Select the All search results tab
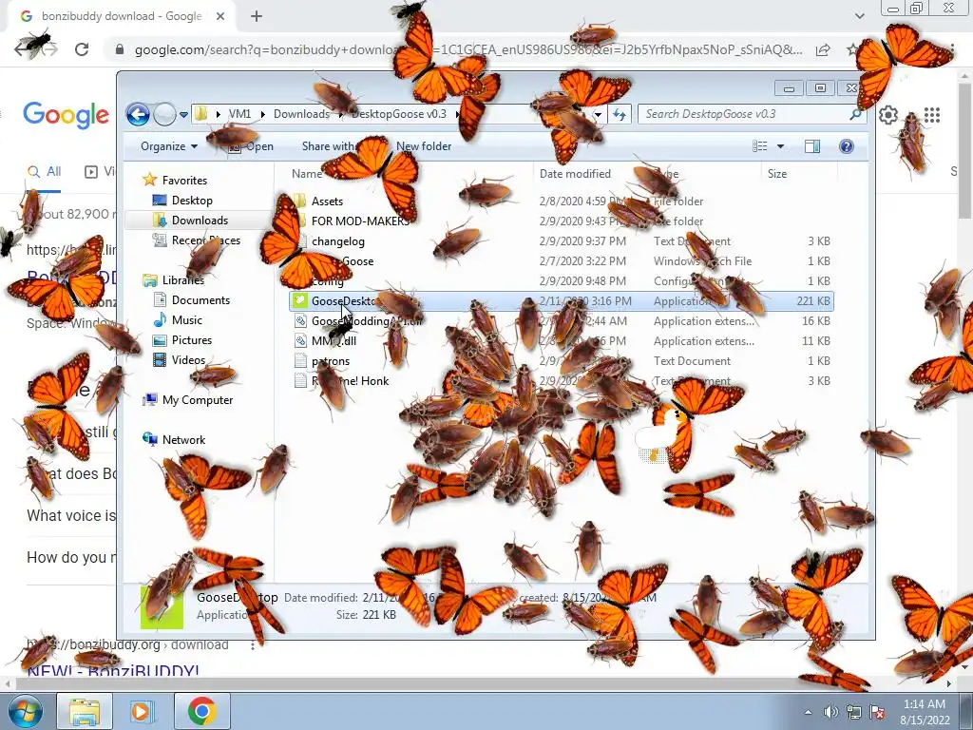The width and height of the screenshot is (973, 730). click(x=44, y=171)
